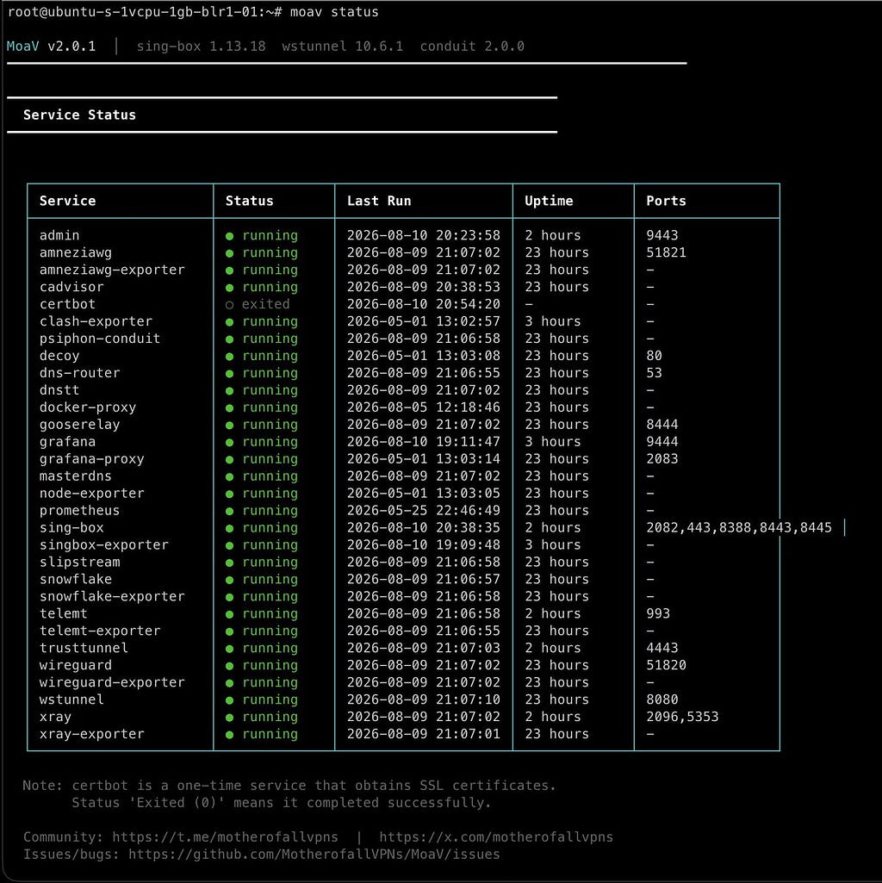Click the 'amneziawg' service name
The height and width of the screenshot is (883, 882).
76,253
